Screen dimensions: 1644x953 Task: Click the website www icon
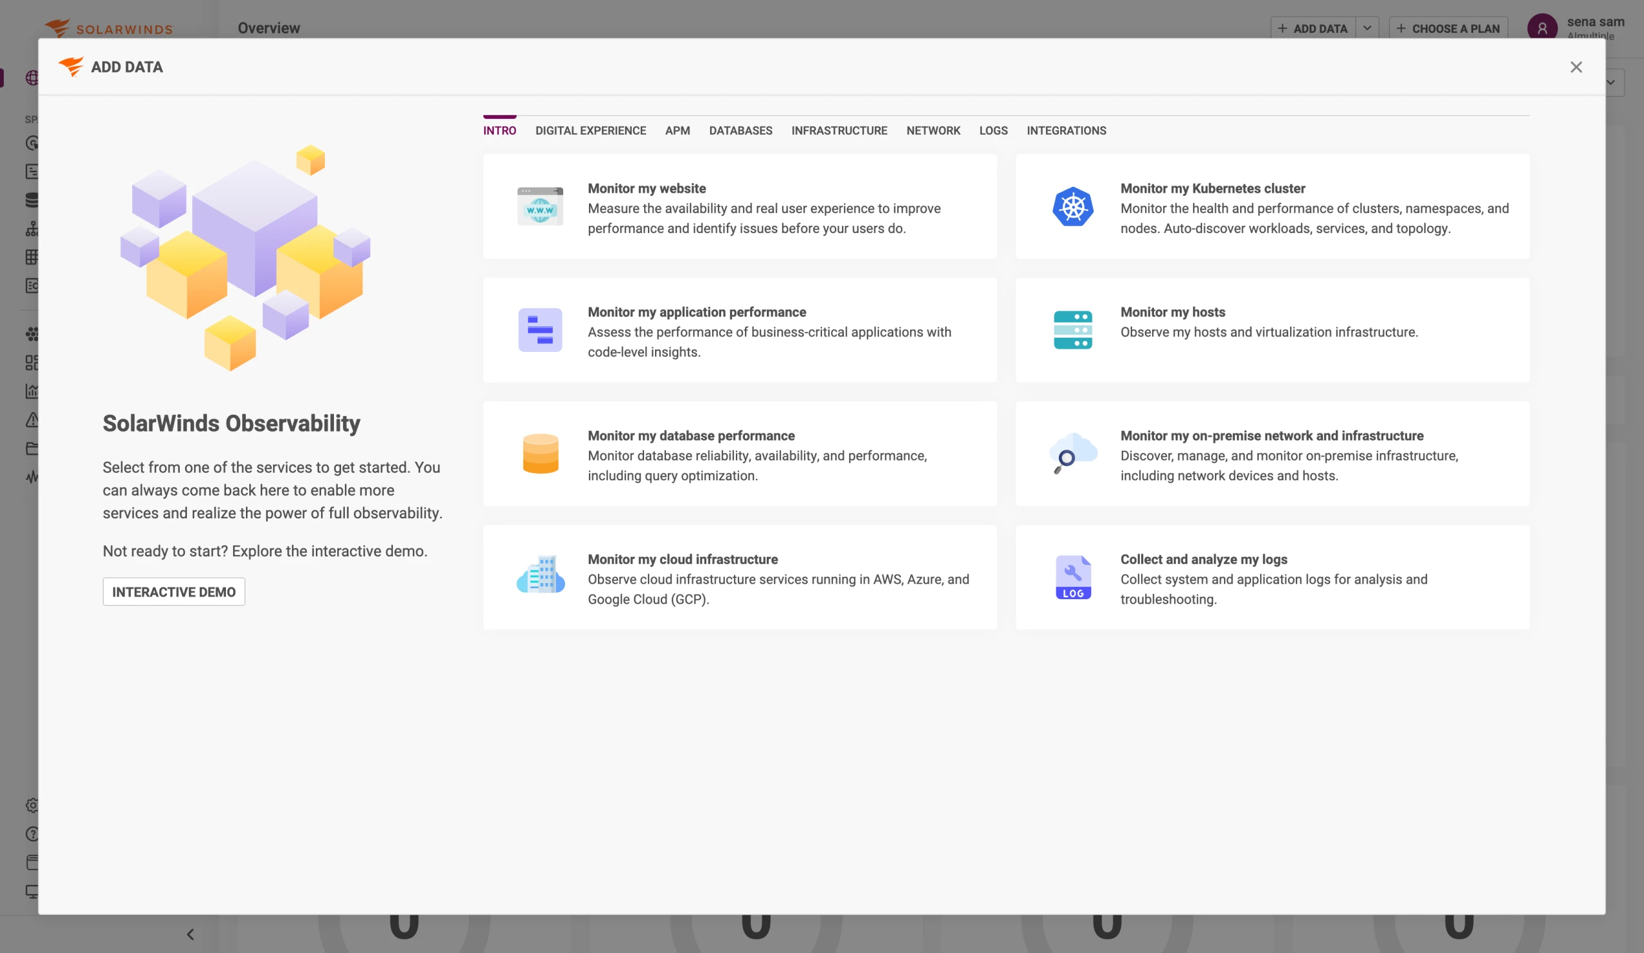pos(540,206)
